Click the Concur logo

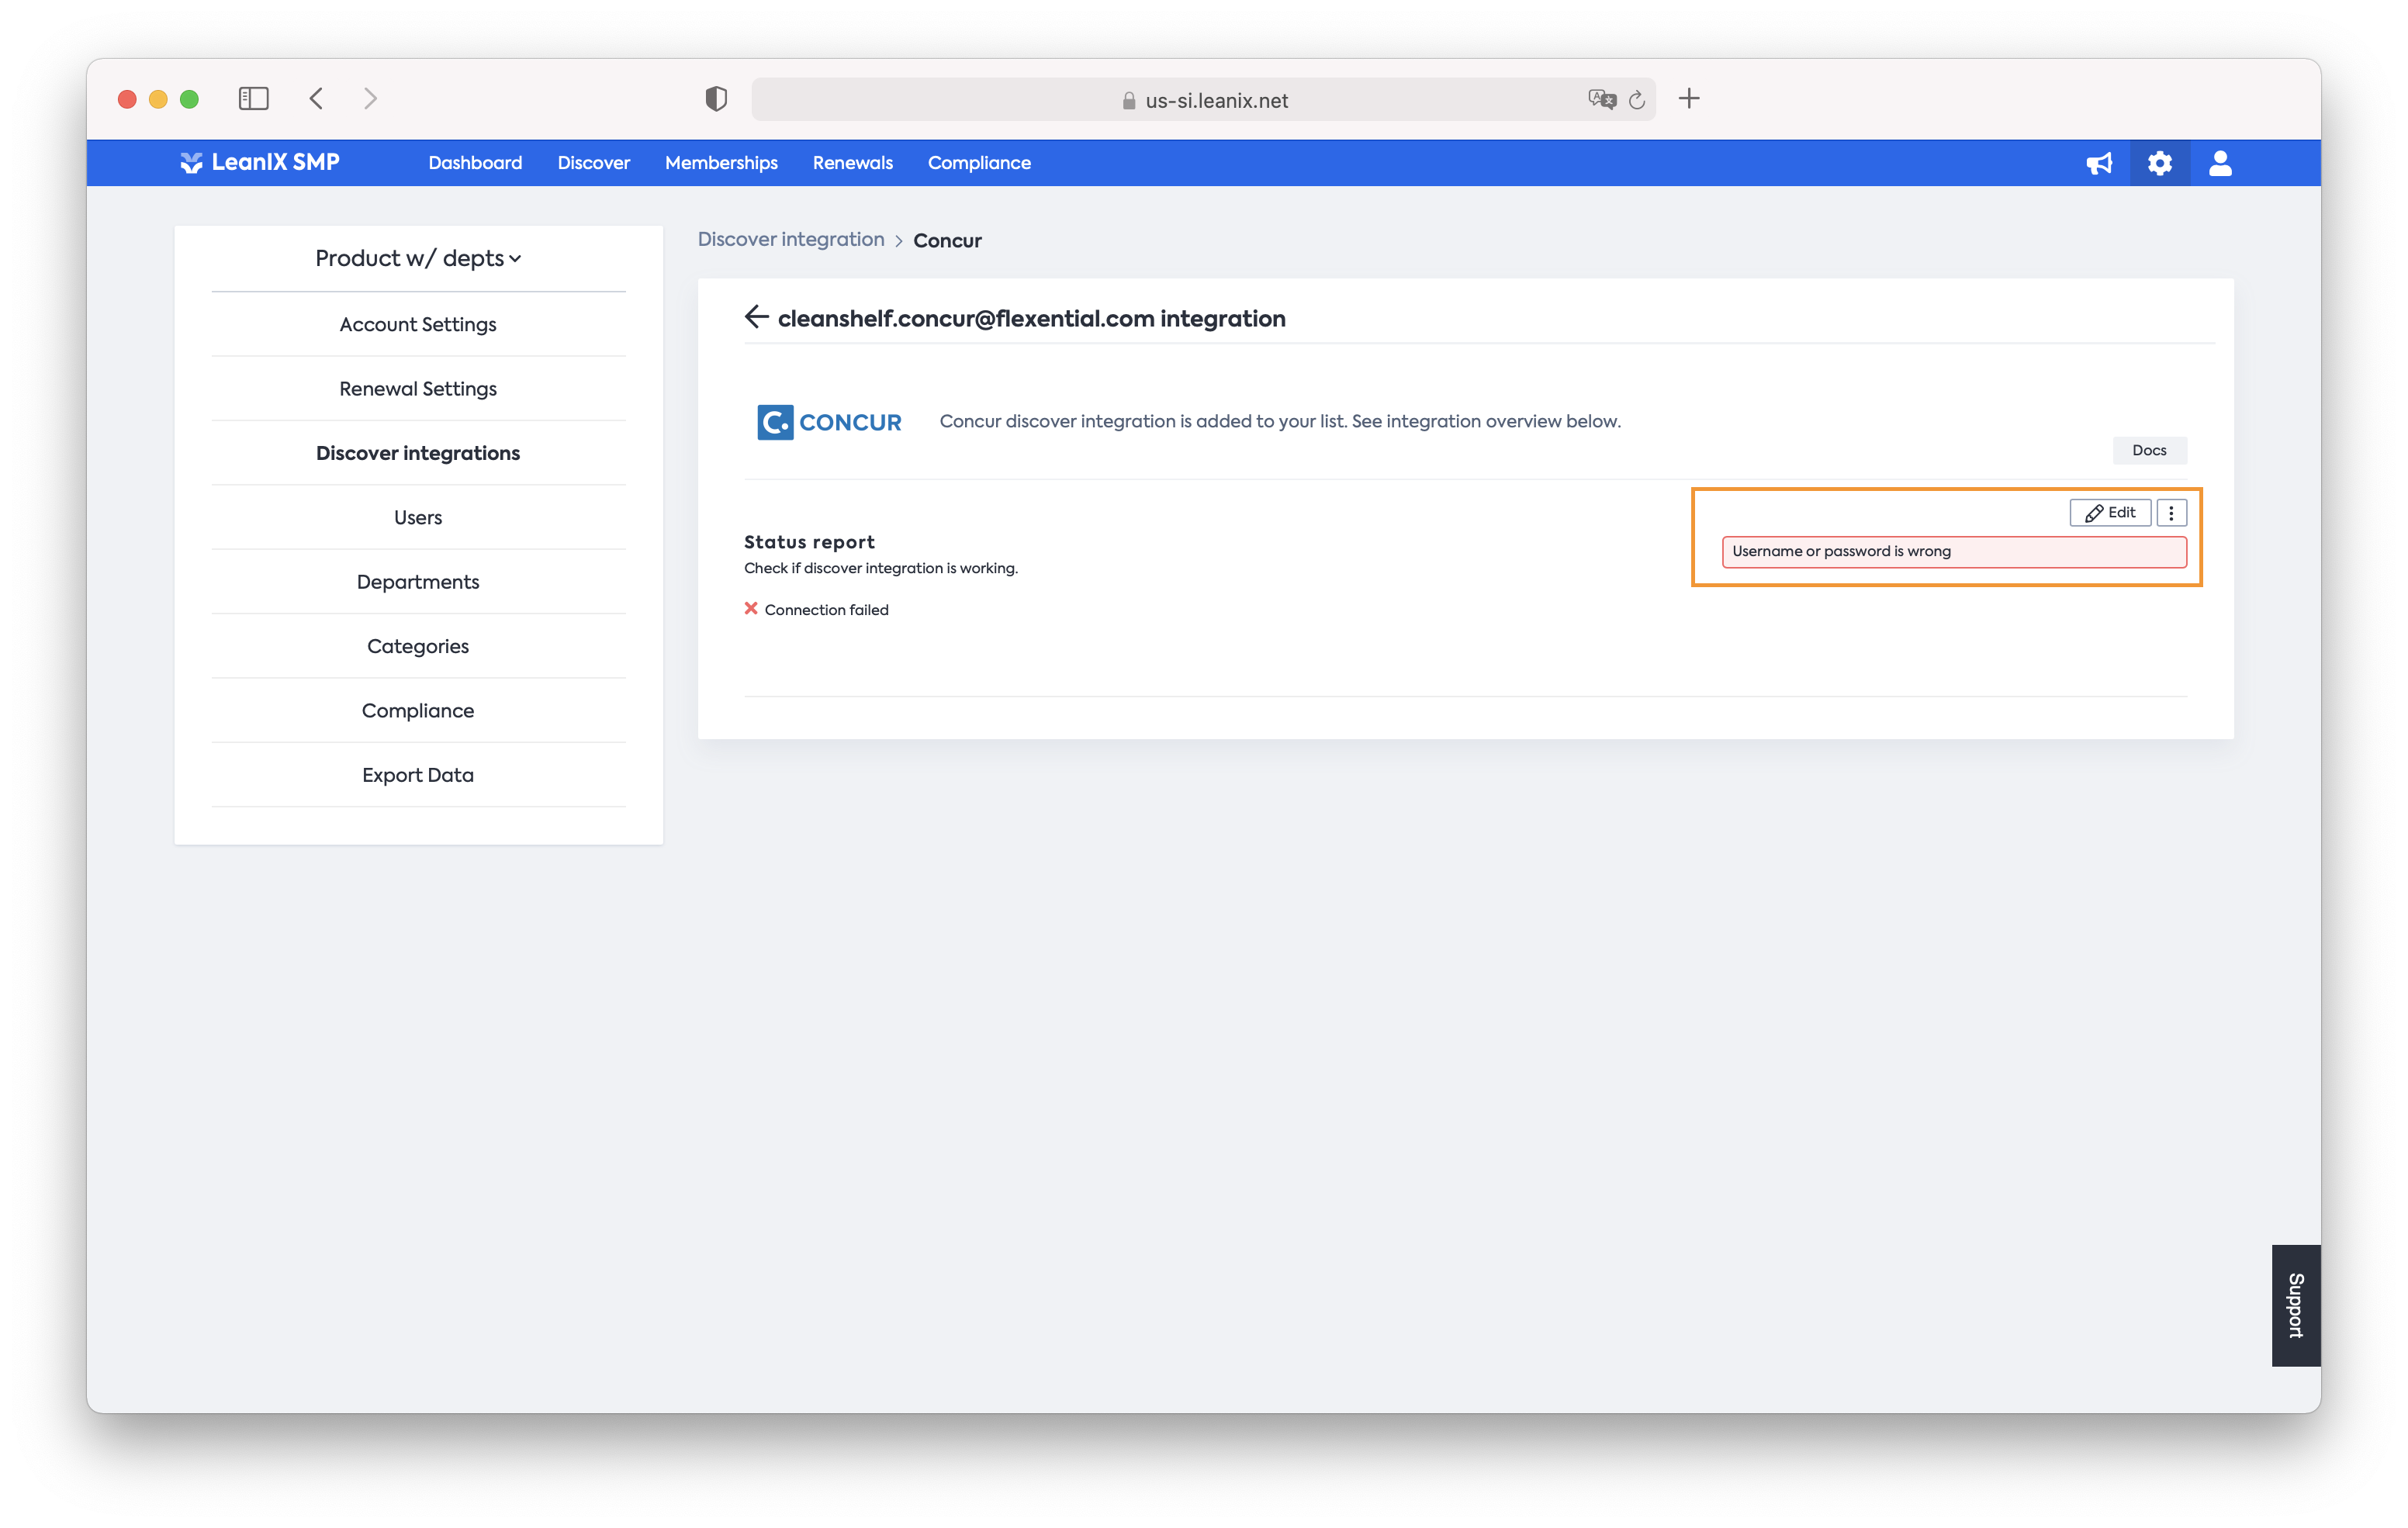[x=829, y=422]
